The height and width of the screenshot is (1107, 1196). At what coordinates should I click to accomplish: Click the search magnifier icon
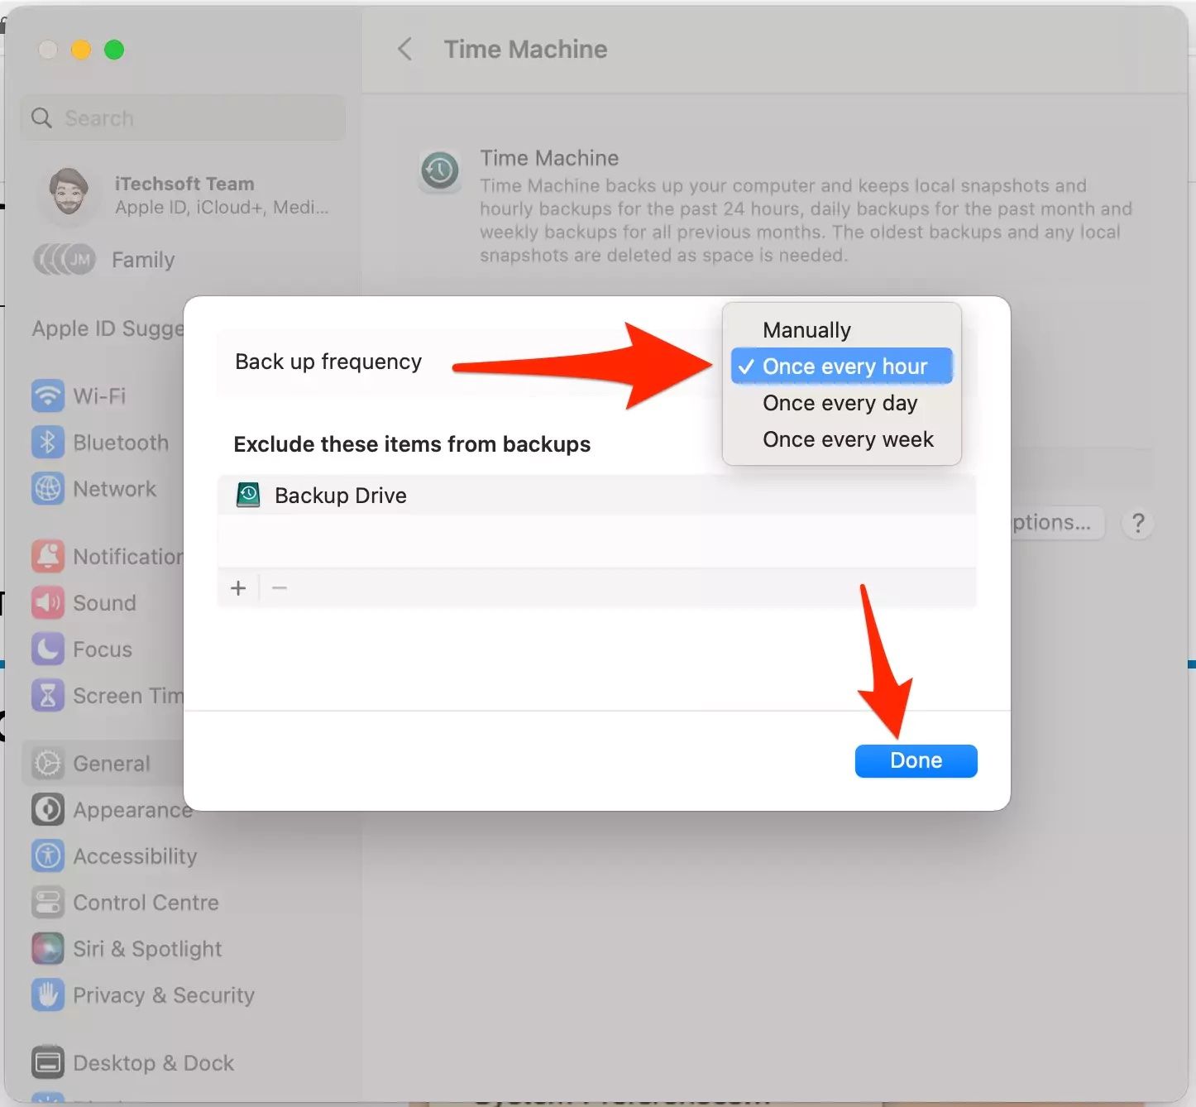pos(41,118)
